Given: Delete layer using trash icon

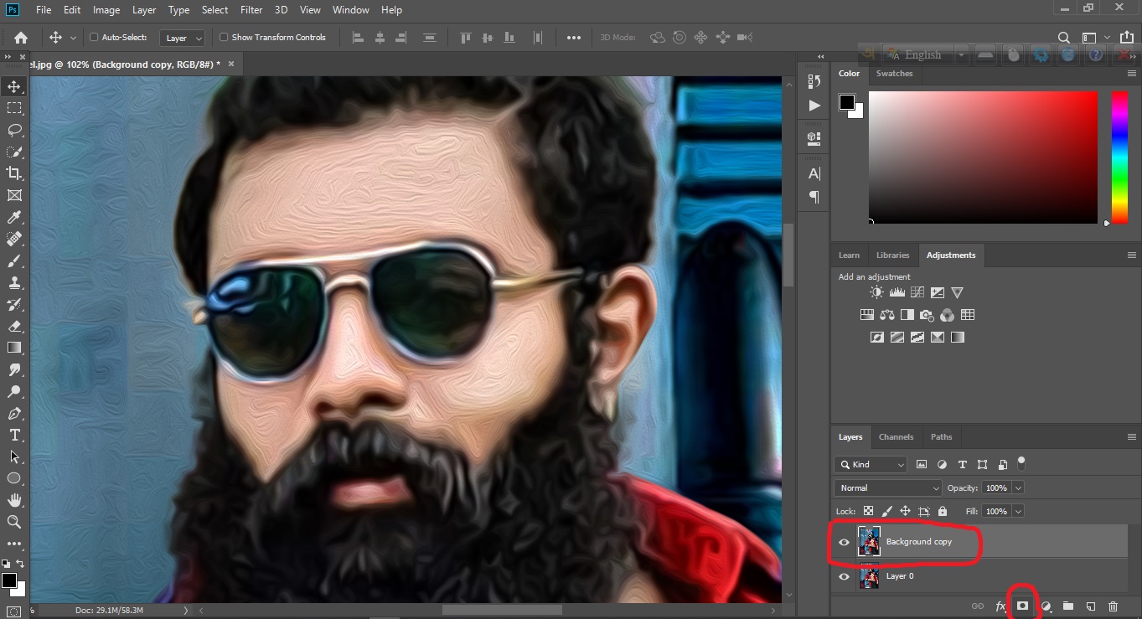Looking at the screenshot, I should pos(1113,606).
